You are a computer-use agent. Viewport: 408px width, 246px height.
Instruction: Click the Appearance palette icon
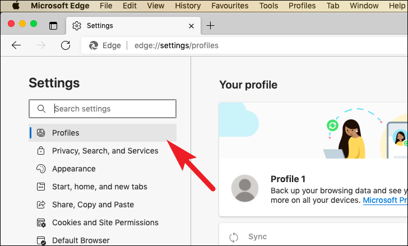41,169
